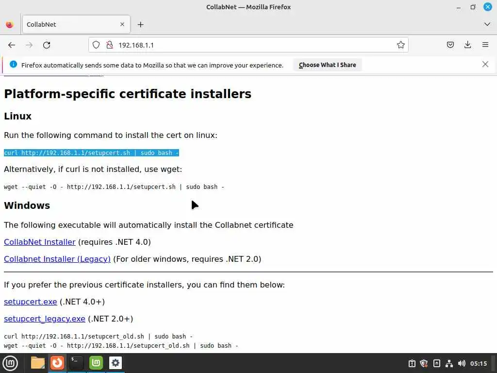Viewport: 497px width, 373px height.
Task: Open the CollabNet Installer link
Action: click(x=40, y=242)
